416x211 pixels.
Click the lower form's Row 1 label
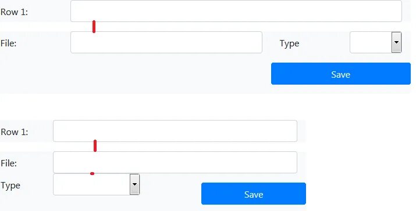(15, 132)
